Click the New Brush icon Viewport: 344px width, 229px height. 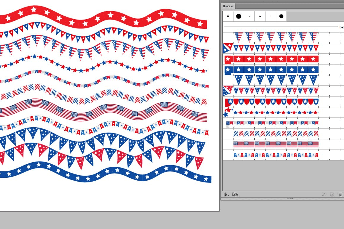[x=340, y=195]
